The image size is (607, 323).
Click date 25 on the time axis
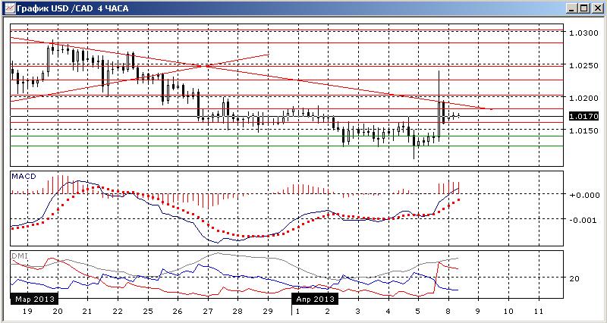[x=147, y=311]
